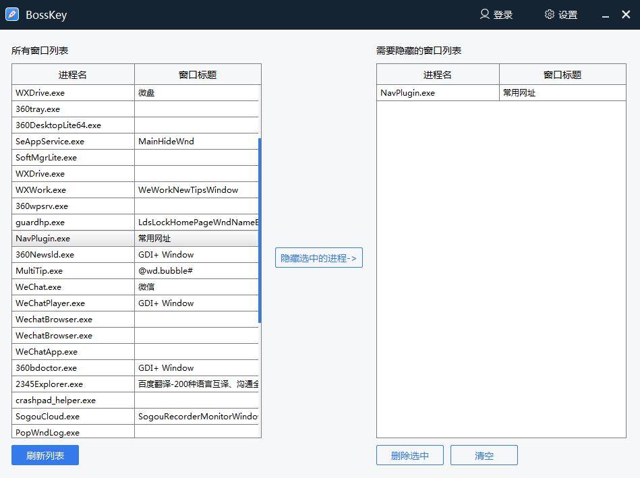Open the 设置 settings gear icon
Image resolution: width=640 pixels, height=478 pixels.
coord(549,14)
